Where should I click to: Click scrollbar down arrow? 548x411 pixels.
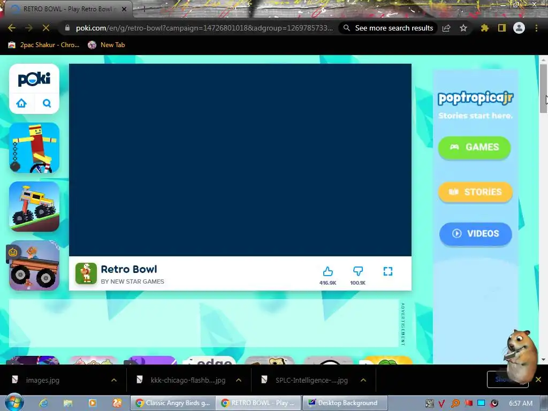coord(543,359)
